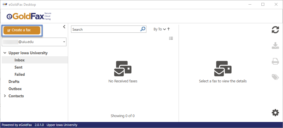
Task: Click the Create a fax button
Action: (22, 30)
